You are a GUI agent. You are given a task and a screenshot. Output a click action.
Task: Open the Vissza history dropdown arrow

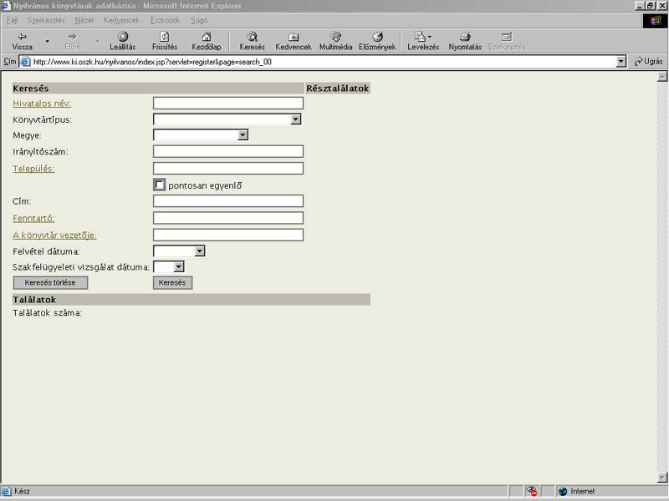(x=48, y=41)
